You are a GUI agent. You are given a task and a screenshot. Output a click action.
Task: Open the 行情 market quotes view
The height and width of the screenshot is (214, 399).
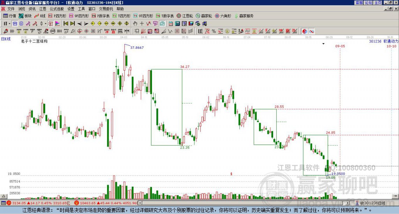click(10, 16)
